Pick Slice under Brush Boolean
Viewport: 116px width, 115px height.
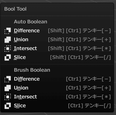[57, 106]
